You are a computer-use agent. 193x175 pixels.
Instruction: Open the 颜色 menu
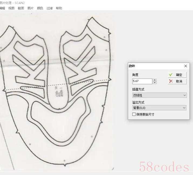coord(40,8)
